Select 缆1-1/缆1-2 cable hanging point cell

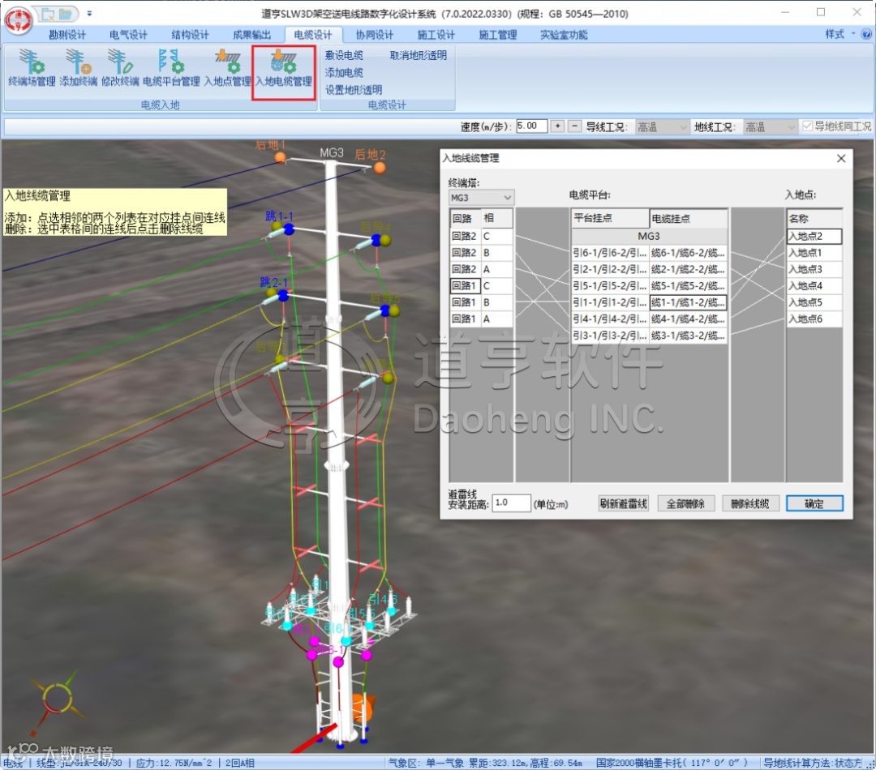tap(688, 302)
